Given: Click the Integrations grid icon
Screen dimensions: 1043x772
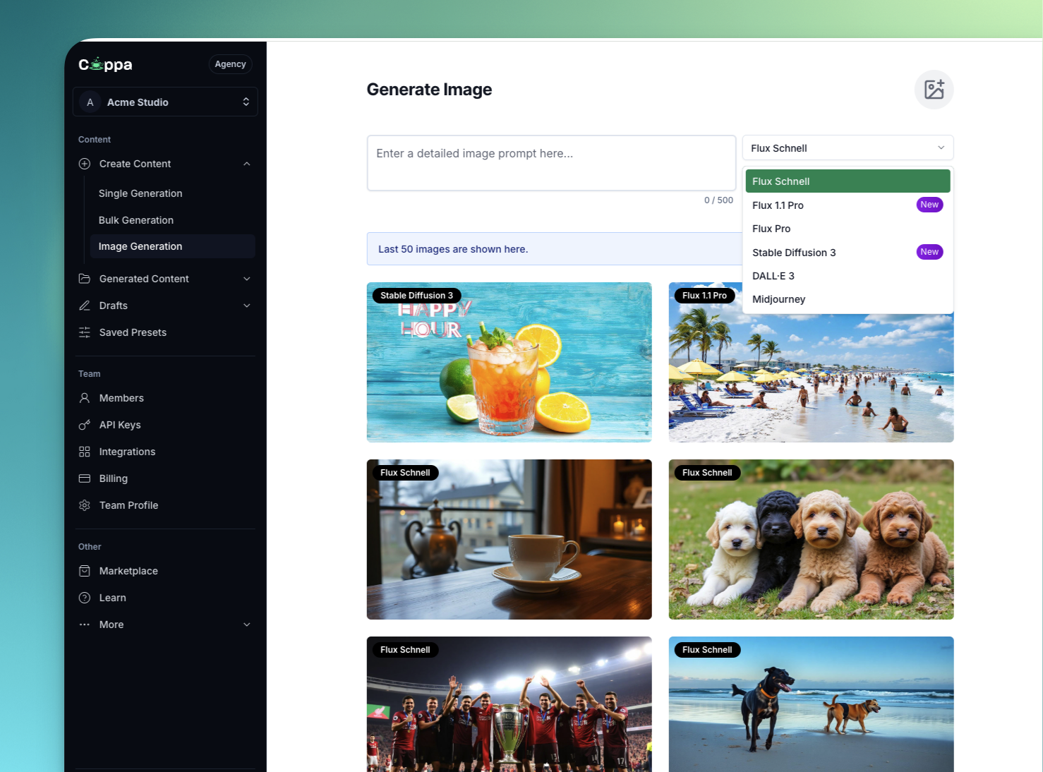Looking at the screenshot, I should point(85,452).
